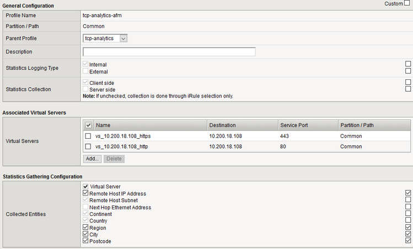Click the Add... button
This screenshot has width=413, height=249.
(x=92, y=159)
